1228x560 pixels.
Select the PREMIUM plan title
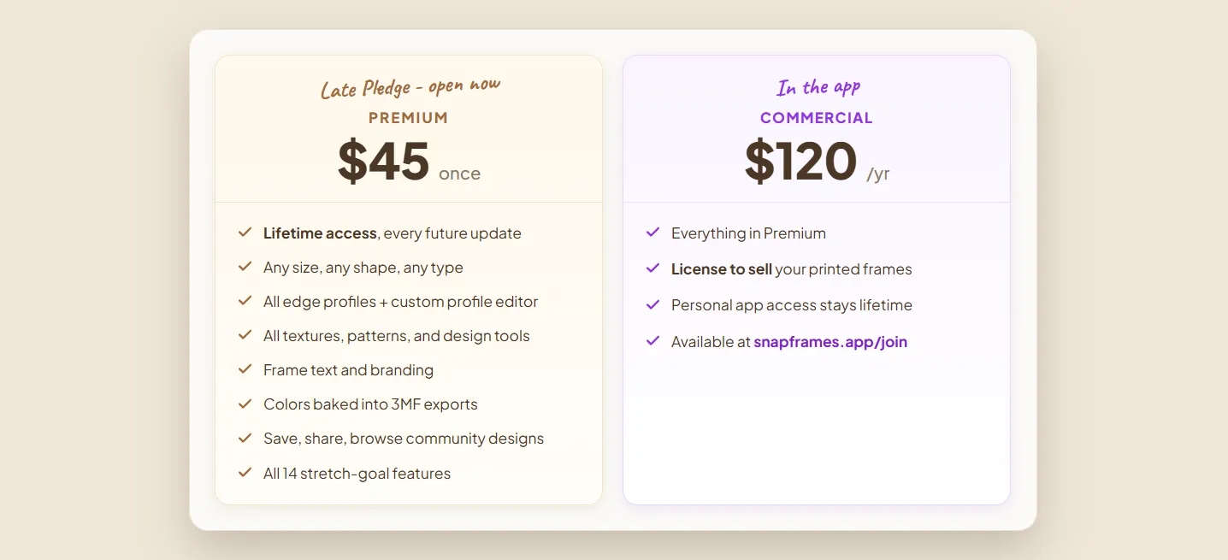point(409,118)
